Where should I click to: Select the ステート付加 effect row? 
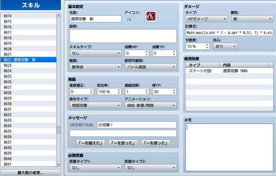(229, 71)
